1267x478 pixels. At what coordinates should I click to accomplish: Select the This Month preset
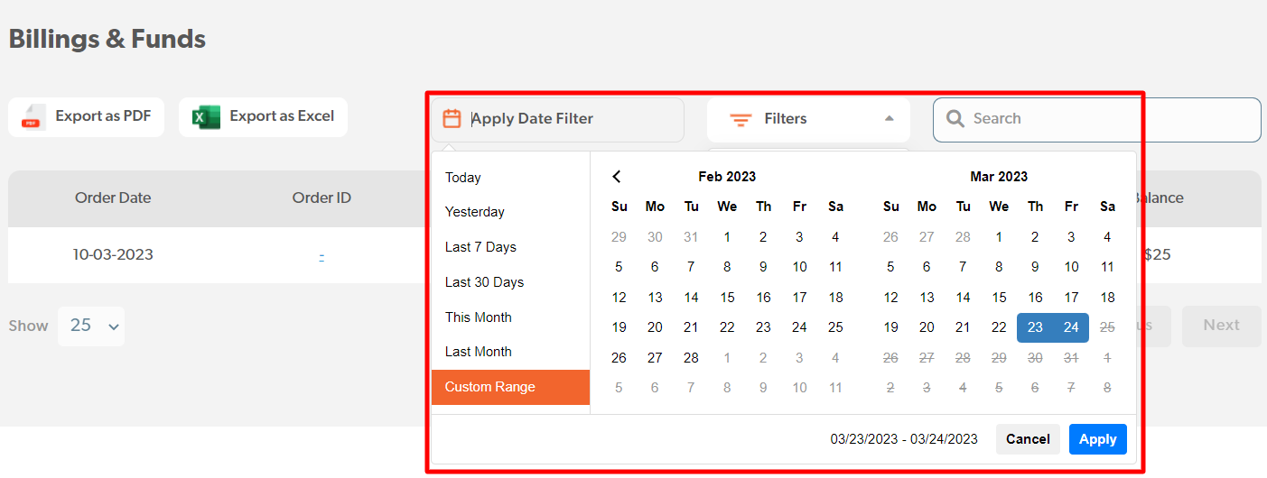click(479, 317)
